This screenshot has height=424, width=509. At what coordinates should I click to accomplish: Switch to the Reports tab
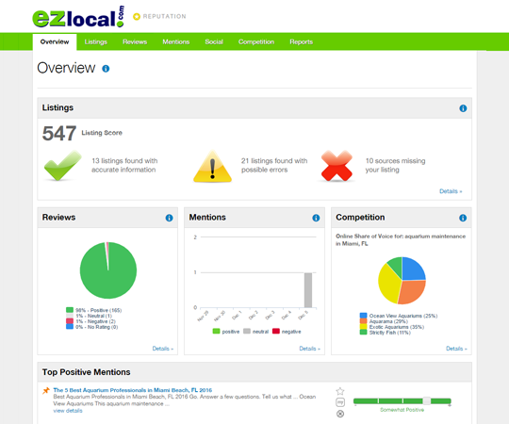[302, 41]
